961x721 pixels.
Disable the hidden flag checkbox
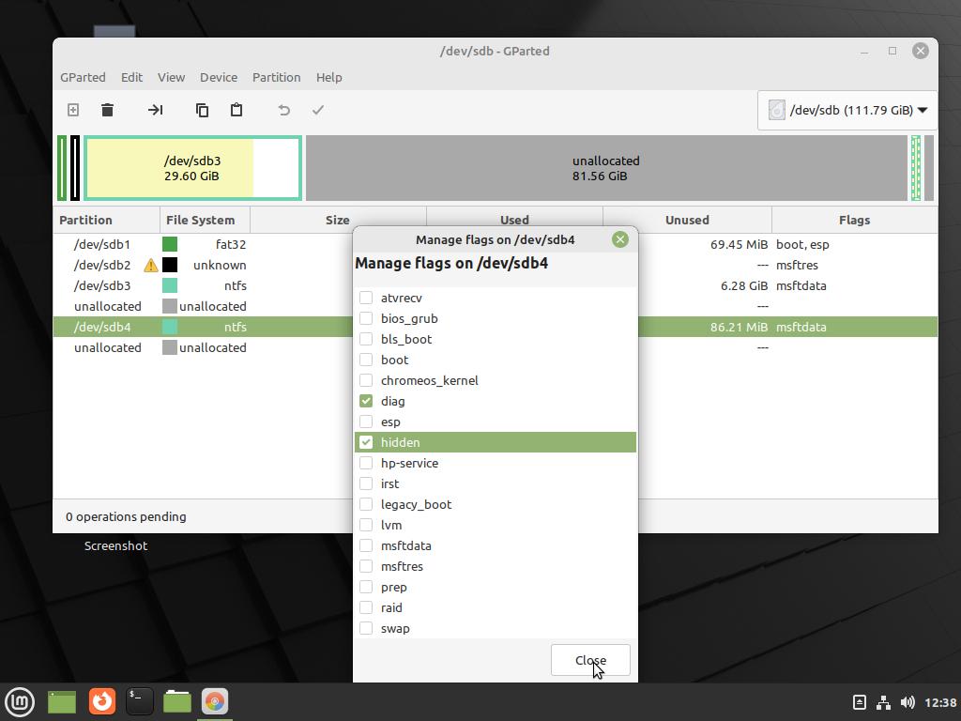(366, 442)
